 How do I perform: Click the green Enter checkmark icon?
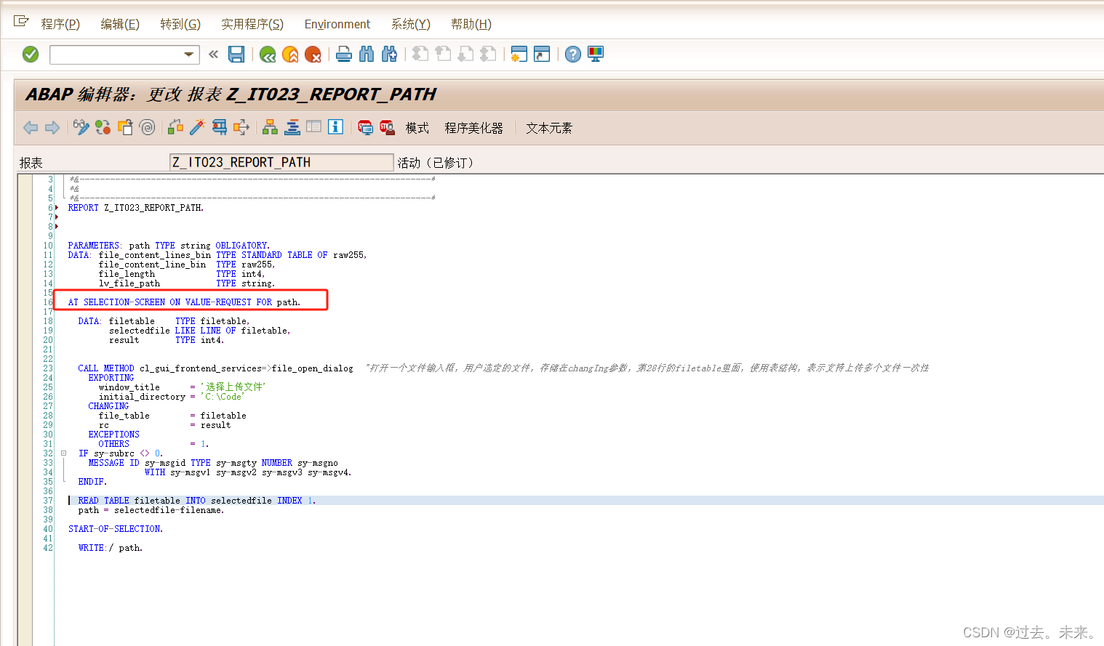(x=31, y=54)
